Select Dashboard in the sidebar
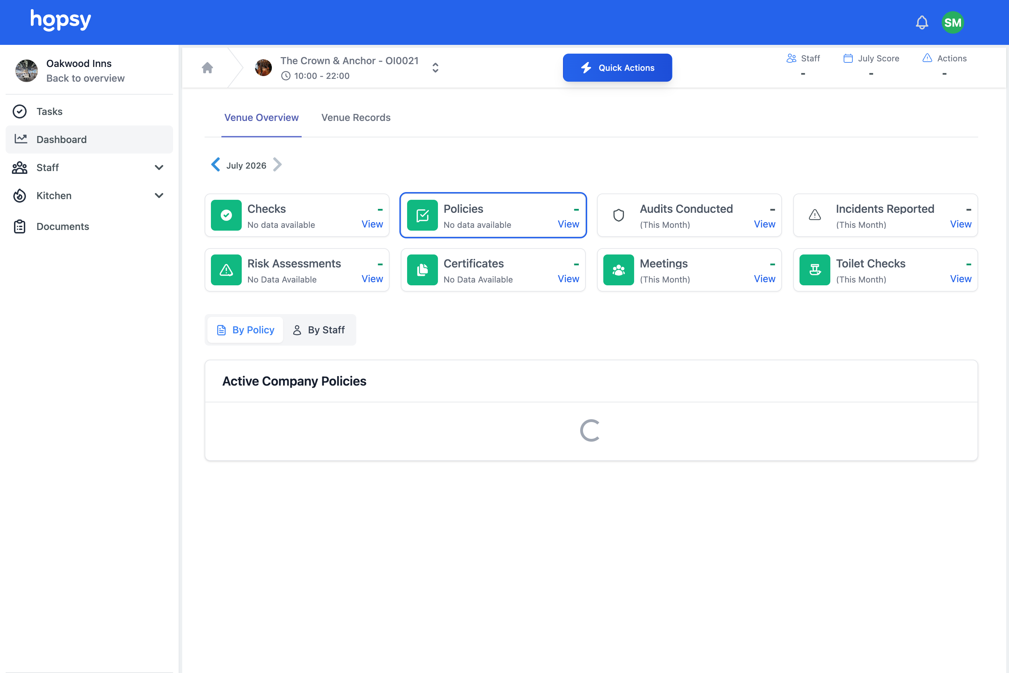The image size is (1009, 673). (89, 140)
